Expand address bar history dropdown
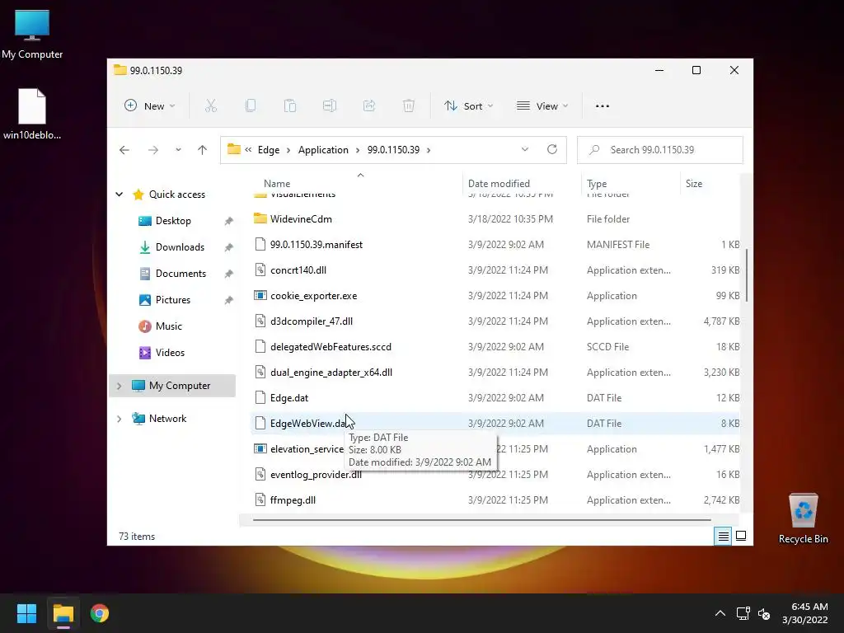The width and height of the screenshot is (844, 633). click(x=525, y=149)
